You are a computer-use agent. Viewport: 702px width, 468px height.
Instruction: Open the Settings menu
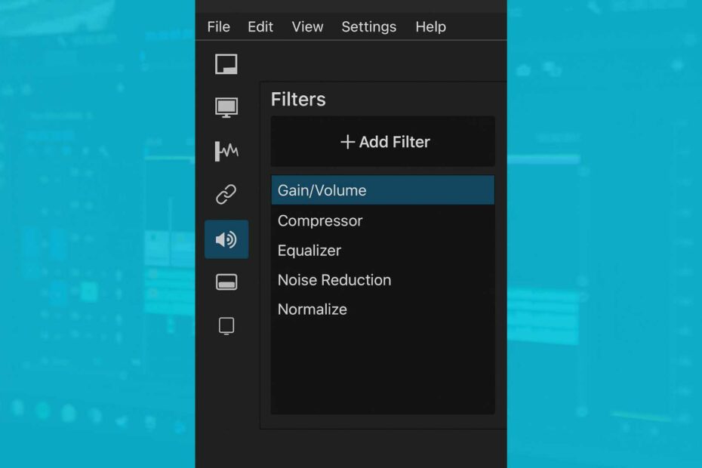coord(368,27)
